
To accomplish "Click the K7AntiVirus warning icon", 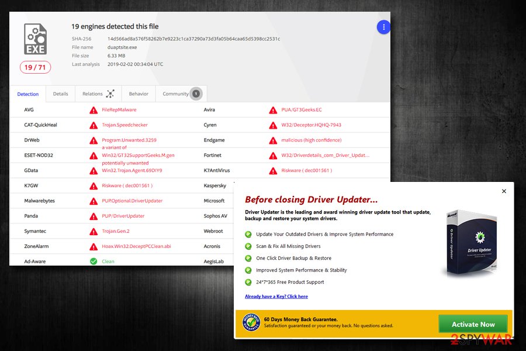I will tap(273, 171).
